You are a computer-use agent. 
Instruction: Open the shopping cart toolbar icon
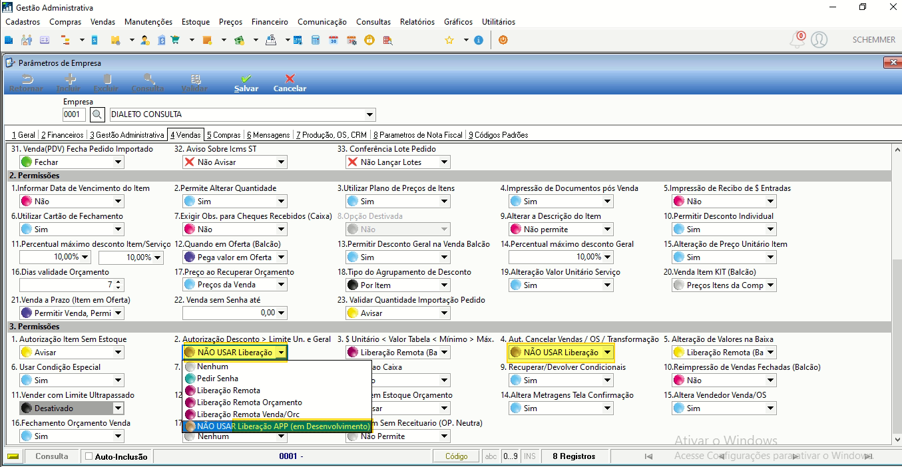point(175,40)
